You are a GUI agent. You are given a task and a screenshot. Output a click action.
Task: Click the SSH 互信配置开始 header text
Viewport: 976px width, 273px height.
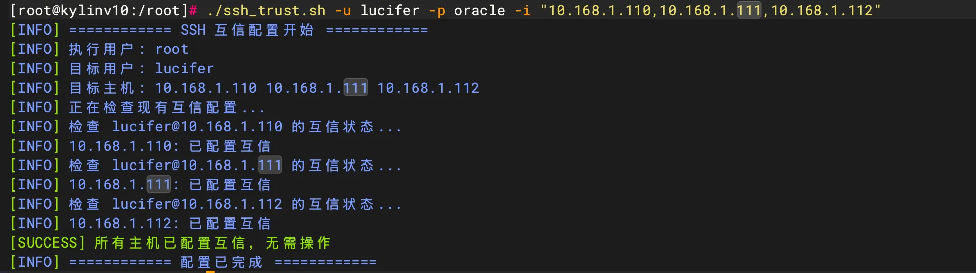(247, 30)
